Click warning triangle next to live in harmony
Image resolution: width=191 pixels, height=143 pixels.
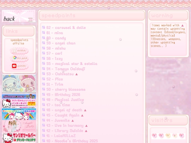click(x=86, y=126)
